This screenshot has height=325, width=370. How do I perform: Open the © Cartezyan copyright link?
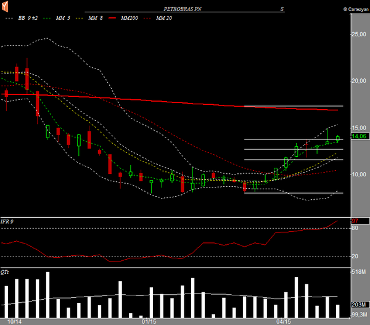click(353, 10)
